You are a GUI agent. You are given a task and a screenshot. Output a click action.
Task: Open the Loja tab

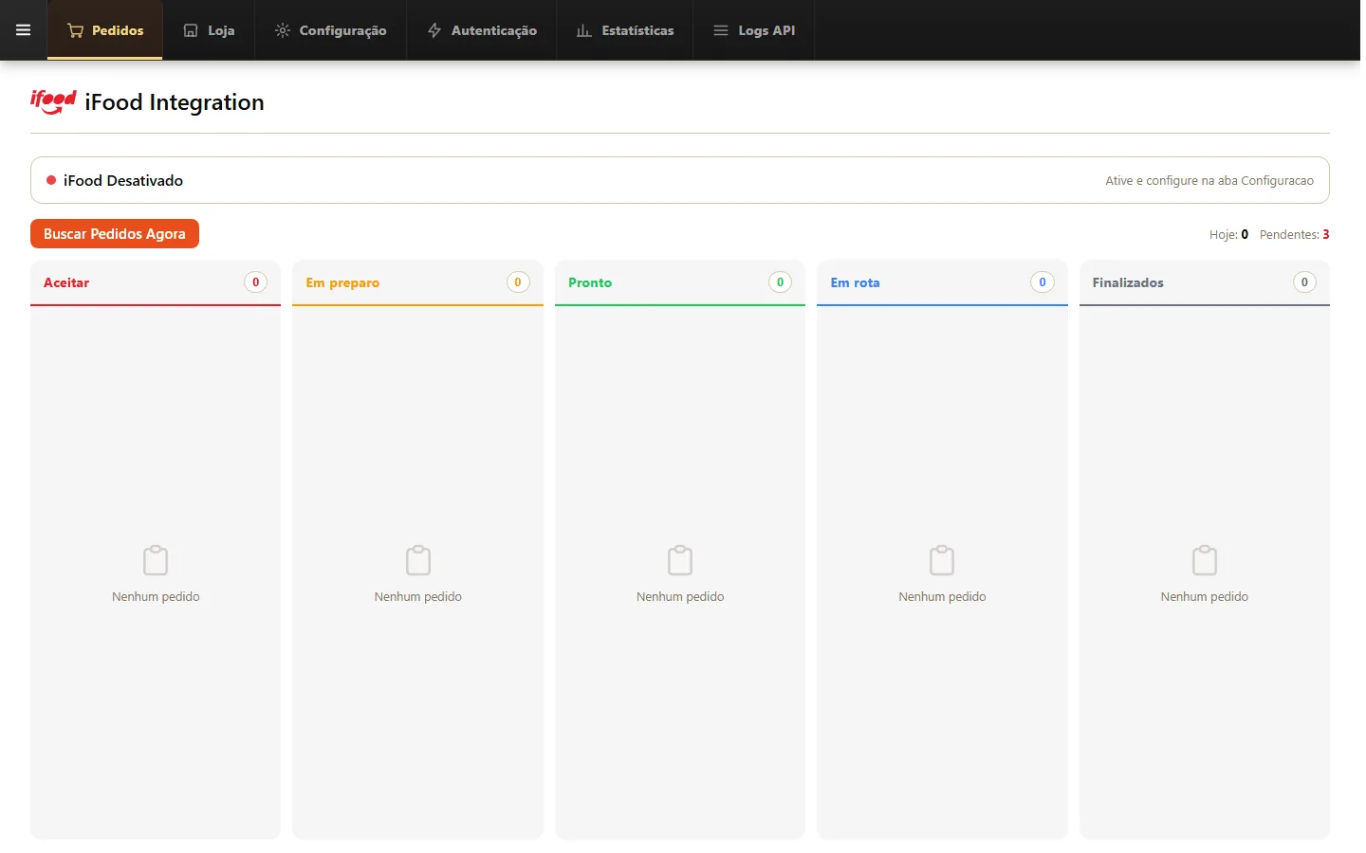pos(209,30)
